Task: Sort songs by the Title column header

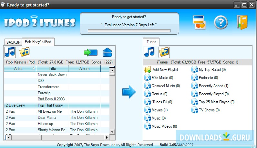Action: click(52, 69)
